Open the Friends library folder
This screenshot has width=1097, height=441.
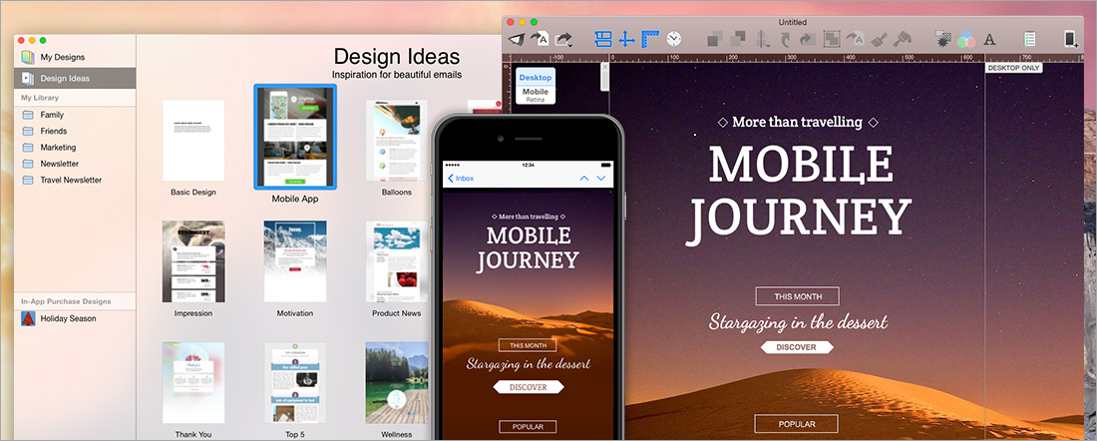75,131
